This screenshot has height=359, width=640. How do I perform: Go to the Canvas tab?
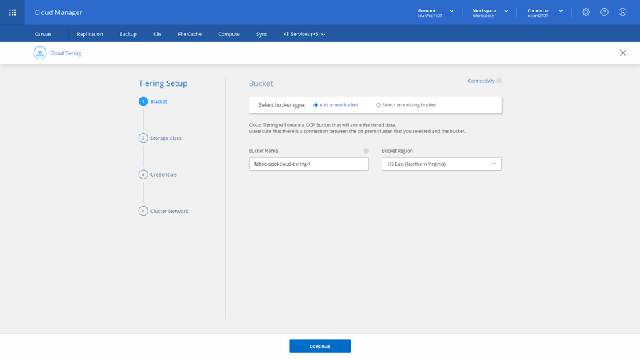coord(43,34)
